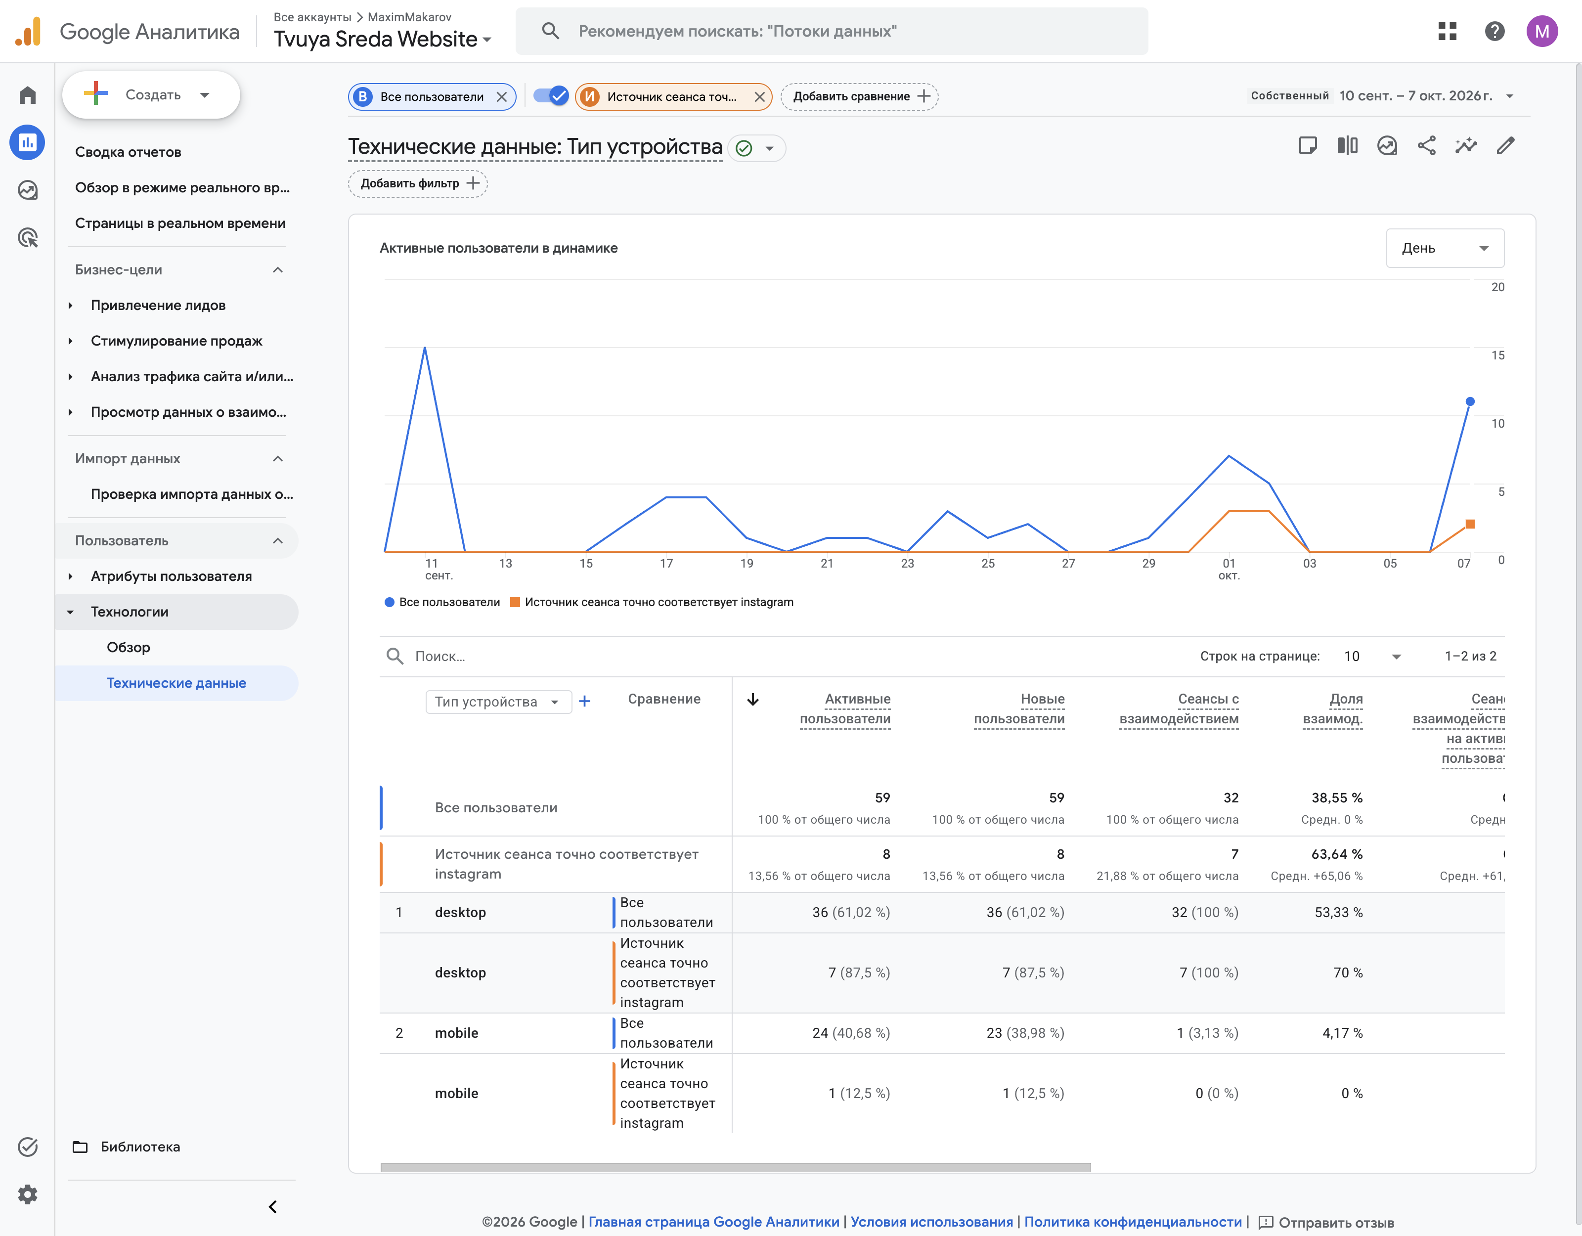Remove the 'Все пользователи' comparison chip

pyautogui.click(x=501, y=97)
